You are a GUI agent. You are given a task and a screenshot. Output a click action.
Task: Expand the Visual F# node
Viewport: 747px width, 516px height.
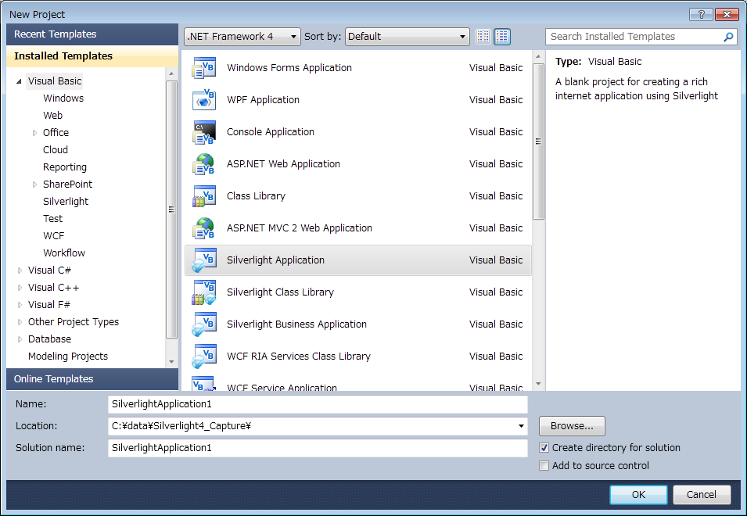tap(20, 305)
